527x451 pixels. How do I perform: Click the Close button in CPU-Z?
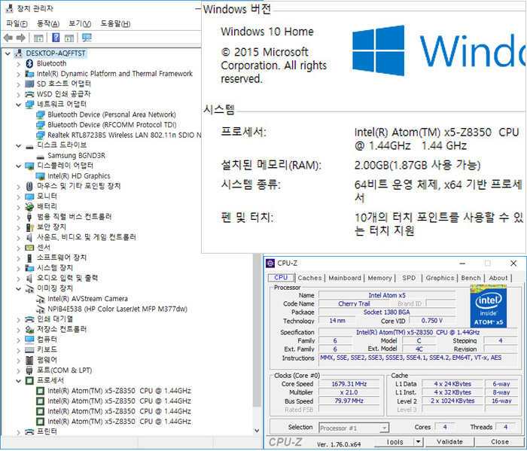(499, 442)
